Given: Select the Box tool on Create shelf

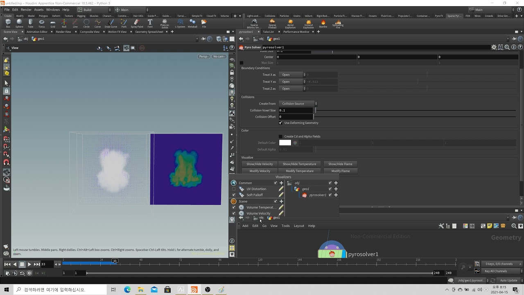Looking at the screenshot, I should coord(8,23).
